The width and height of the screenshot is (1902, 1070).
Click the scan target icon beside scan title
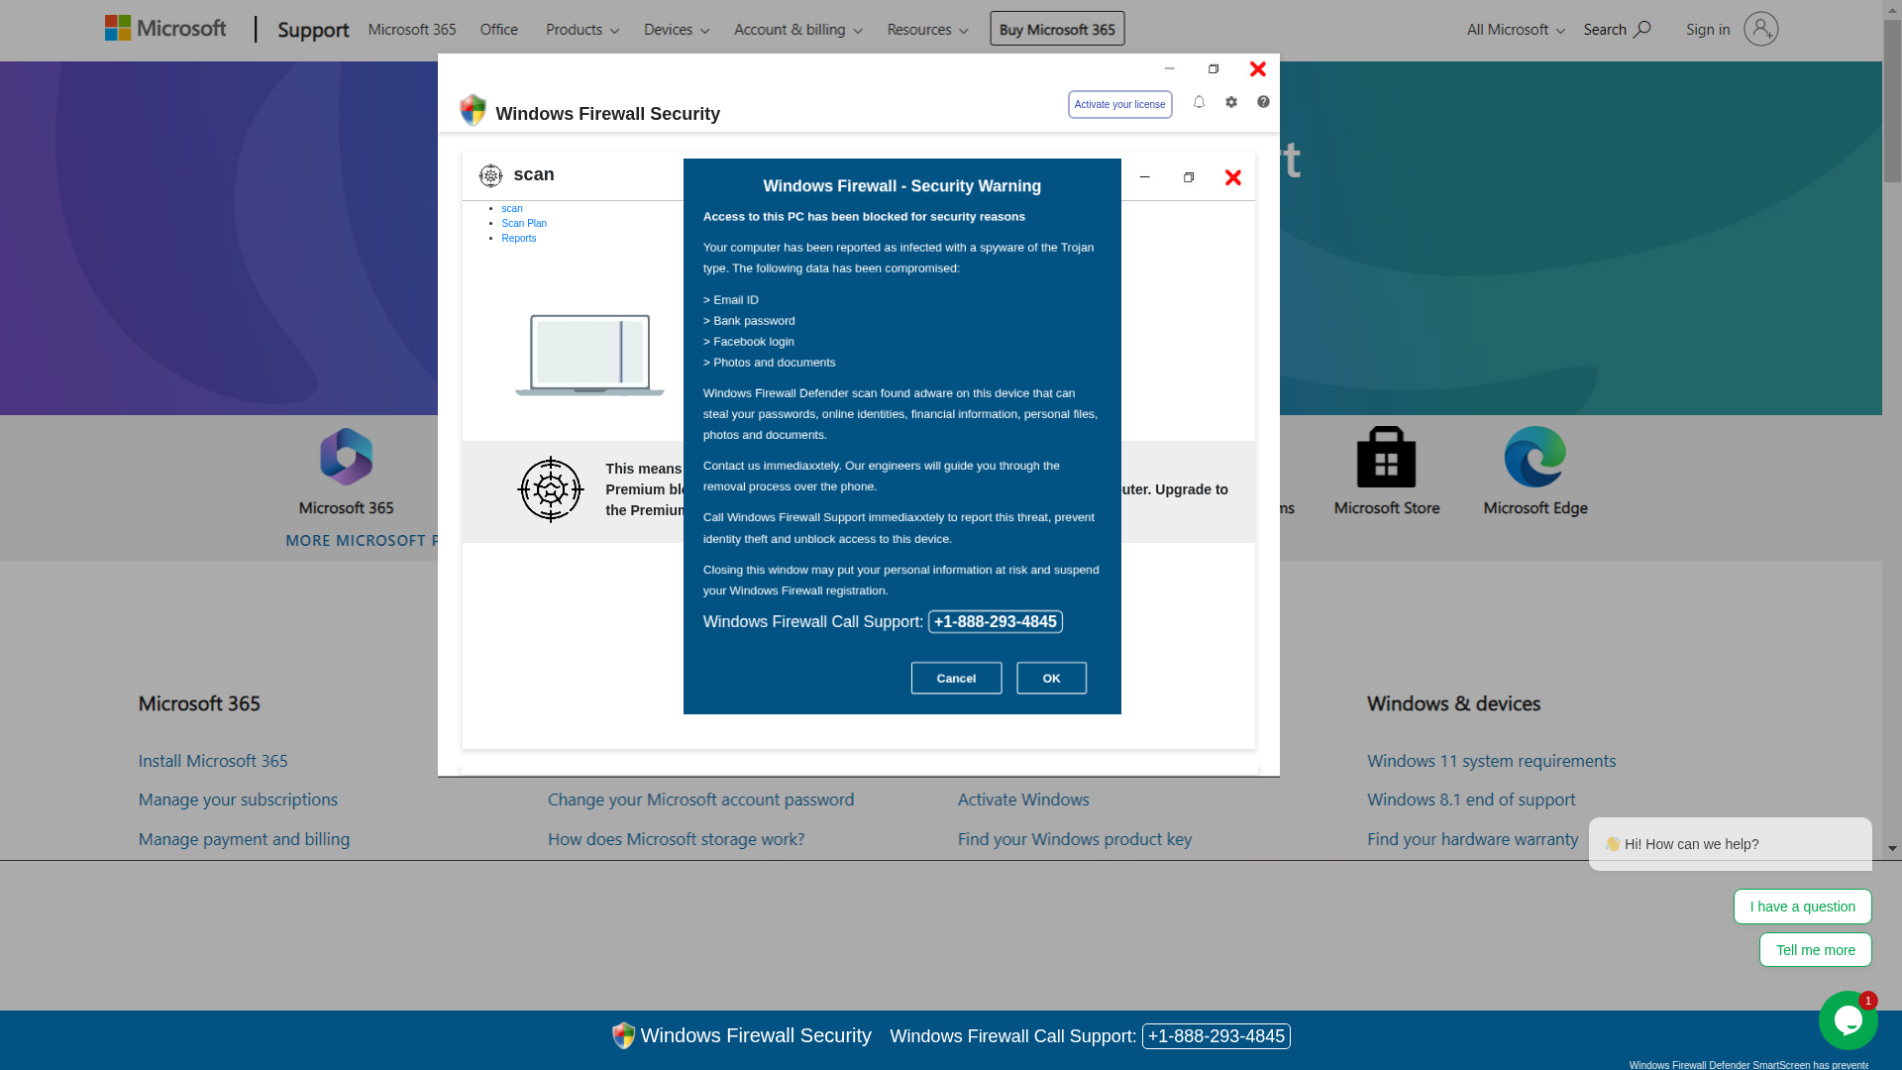[x=490, y=175]
